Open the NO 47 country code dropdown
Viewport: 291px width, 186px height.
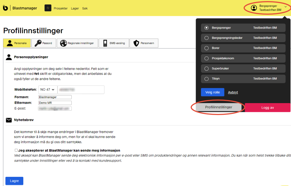click(x=48, y=90)
